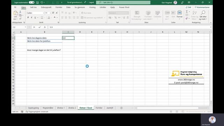Screen dimensions: 224x126
Task: Click cell 'Skriv inn dato for julaften'
Action: (44, 41)
